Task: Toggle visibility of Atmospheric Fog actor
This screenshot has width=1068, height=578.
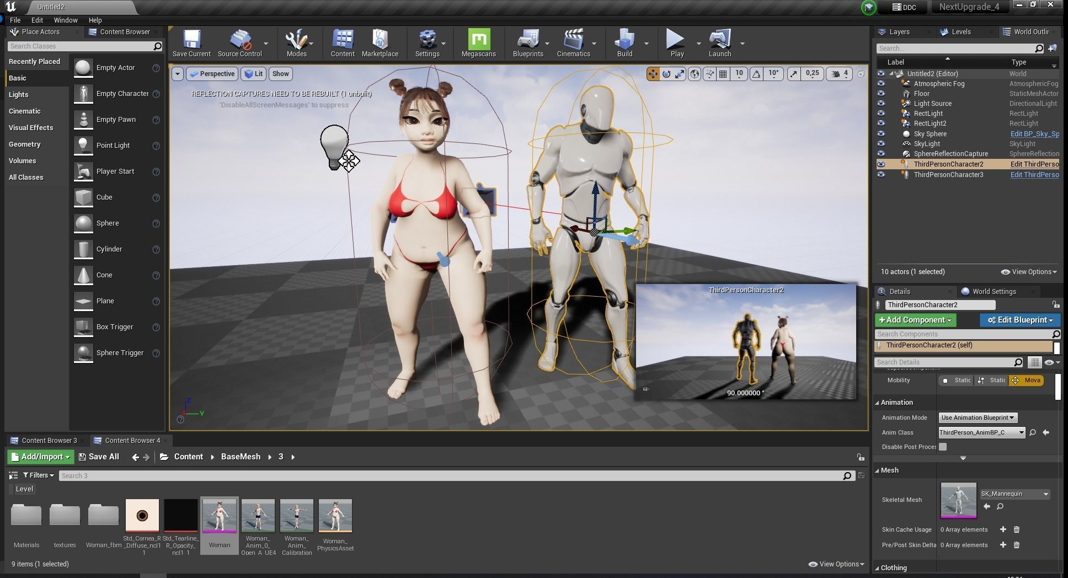Action: (x=881, y=84)
